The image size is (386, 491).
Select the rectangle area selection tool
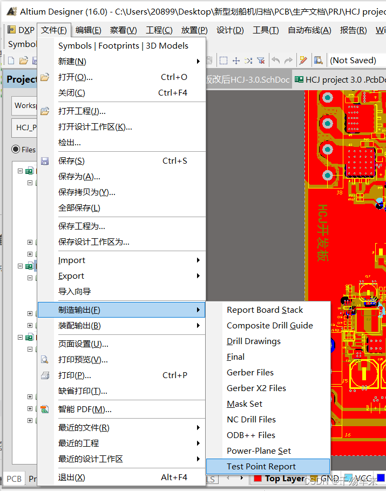(x=224, y=60)
